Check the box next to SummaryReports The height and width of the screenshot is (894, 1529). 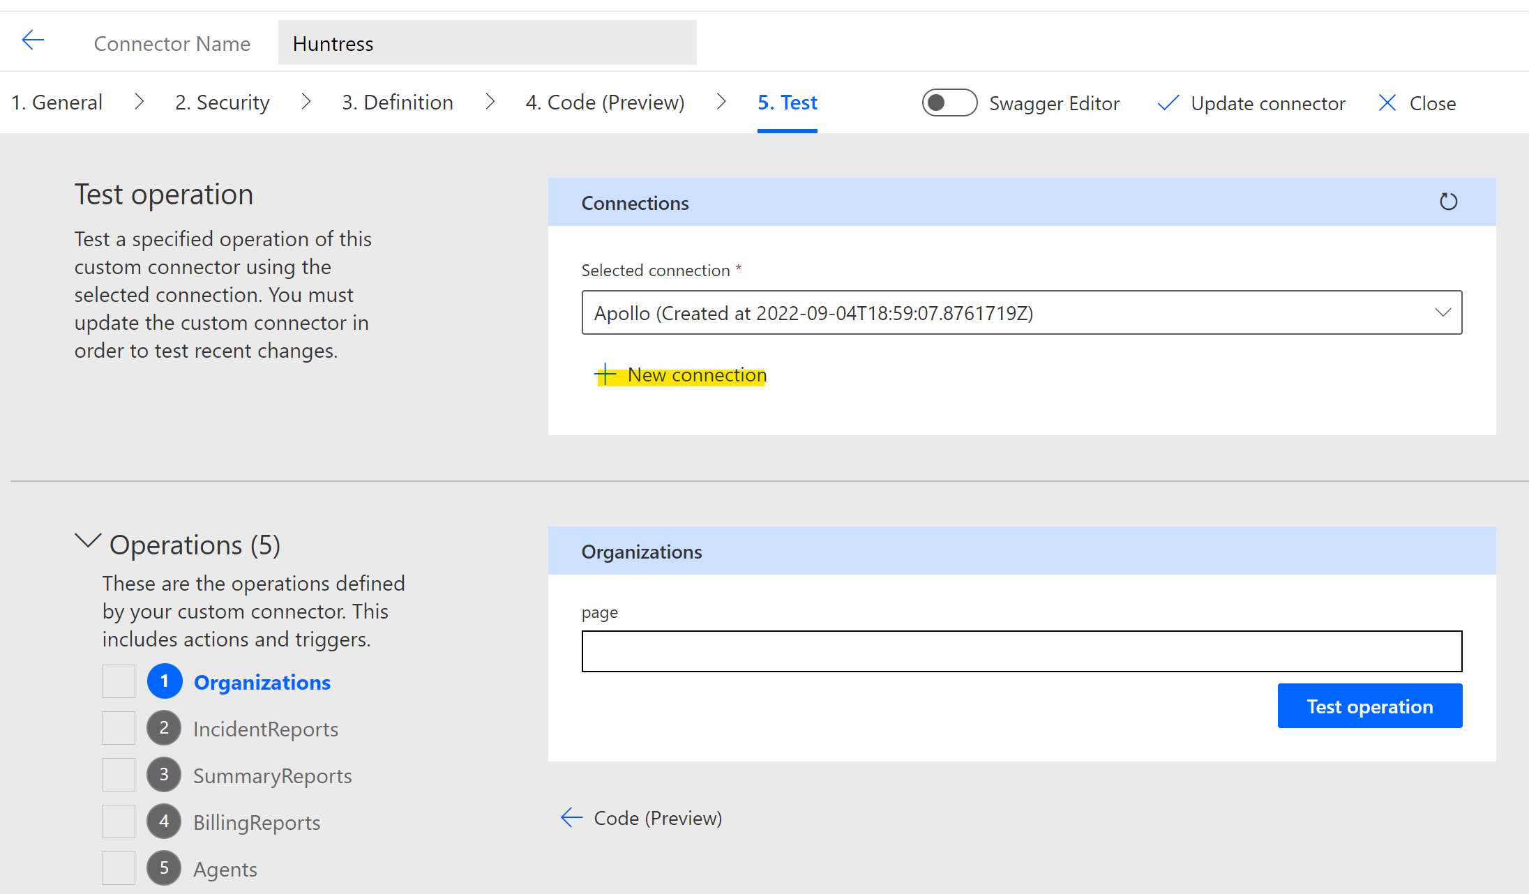119,775
